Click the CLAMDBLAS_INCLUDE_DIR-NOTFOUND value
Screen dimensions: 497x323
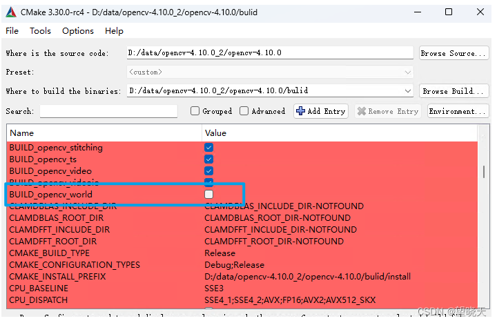click(284, 206)
